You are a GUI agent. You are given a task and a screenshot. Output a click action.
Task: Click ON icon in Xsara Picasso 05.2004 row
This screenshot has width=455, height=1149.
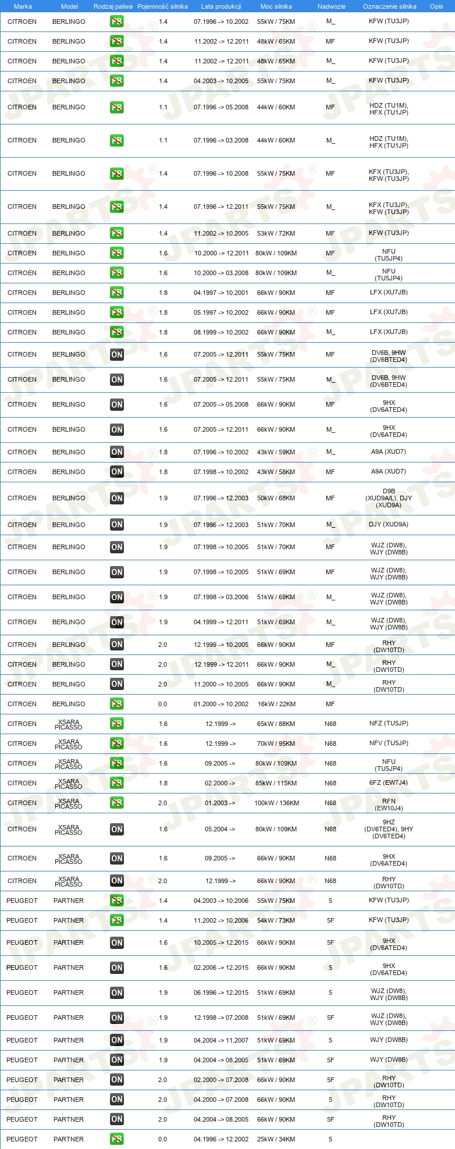click(117, 829)
